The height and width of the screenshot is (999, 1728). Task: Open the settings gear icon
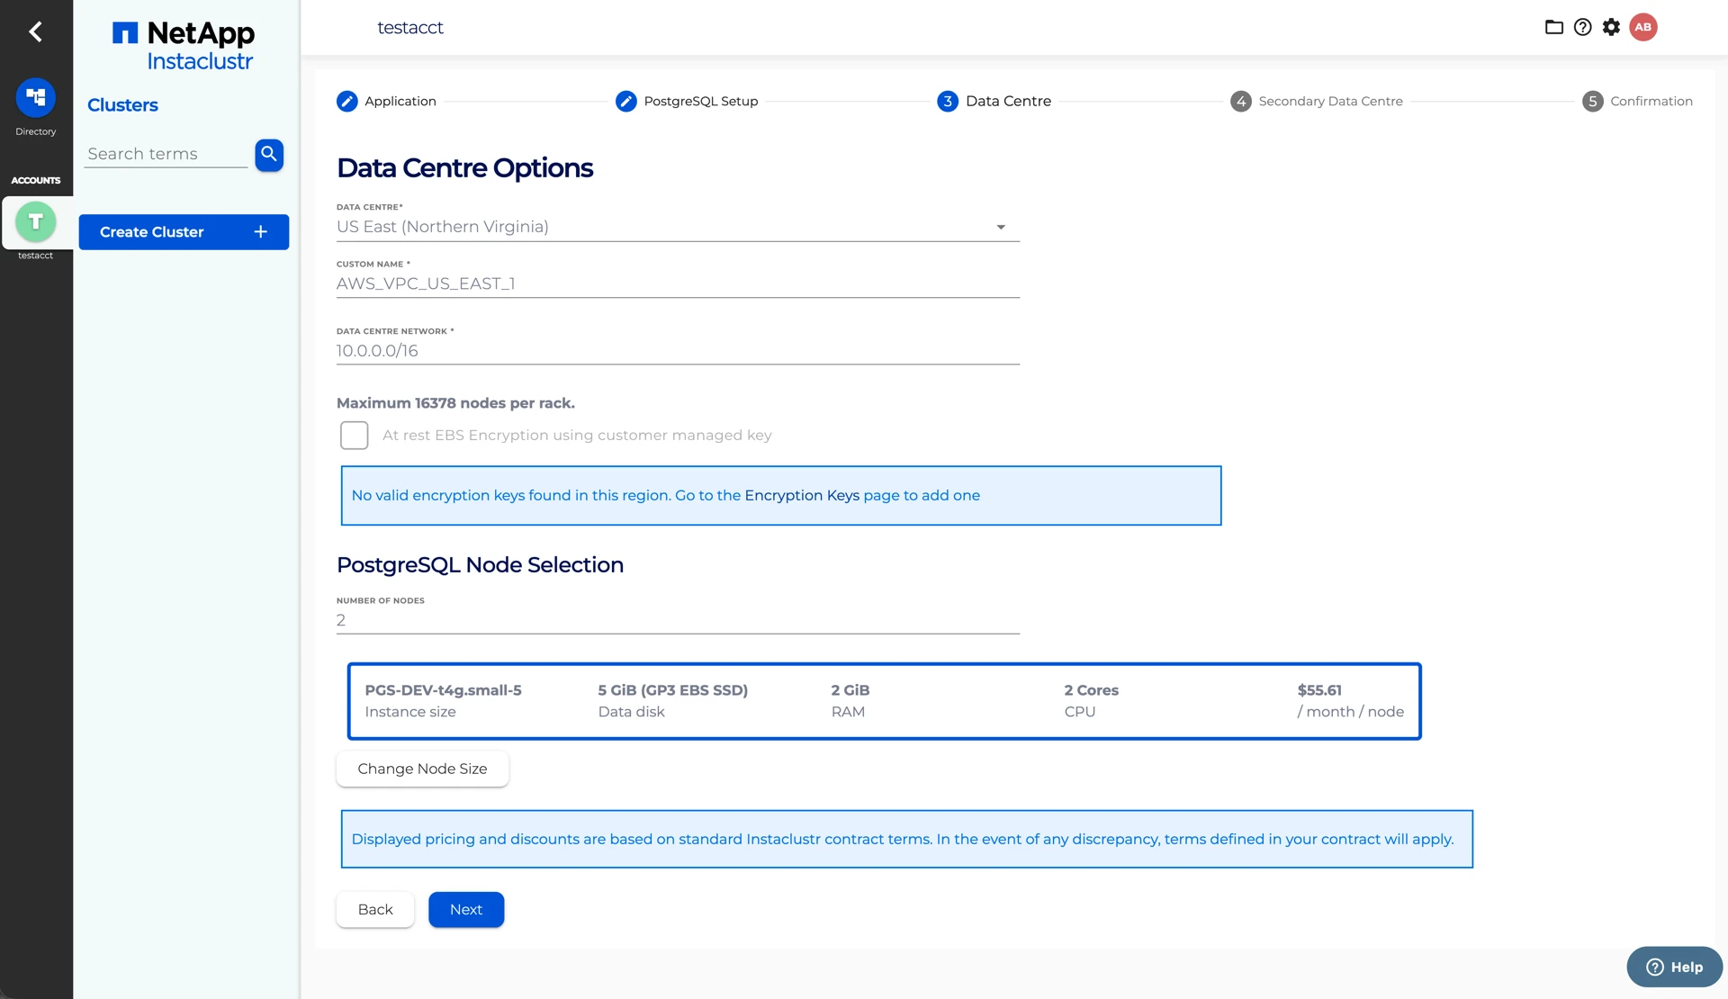click(x=1612, y=27)
